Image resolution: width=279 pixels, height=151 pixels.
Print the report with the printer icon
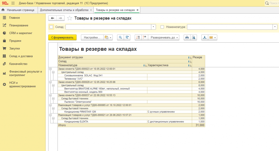tap(187, 37)
